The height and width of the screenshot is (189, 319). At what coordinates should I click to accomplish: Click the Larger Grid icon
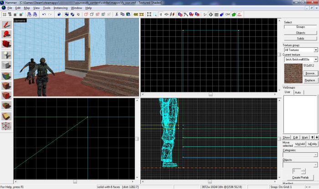point(21,15)
